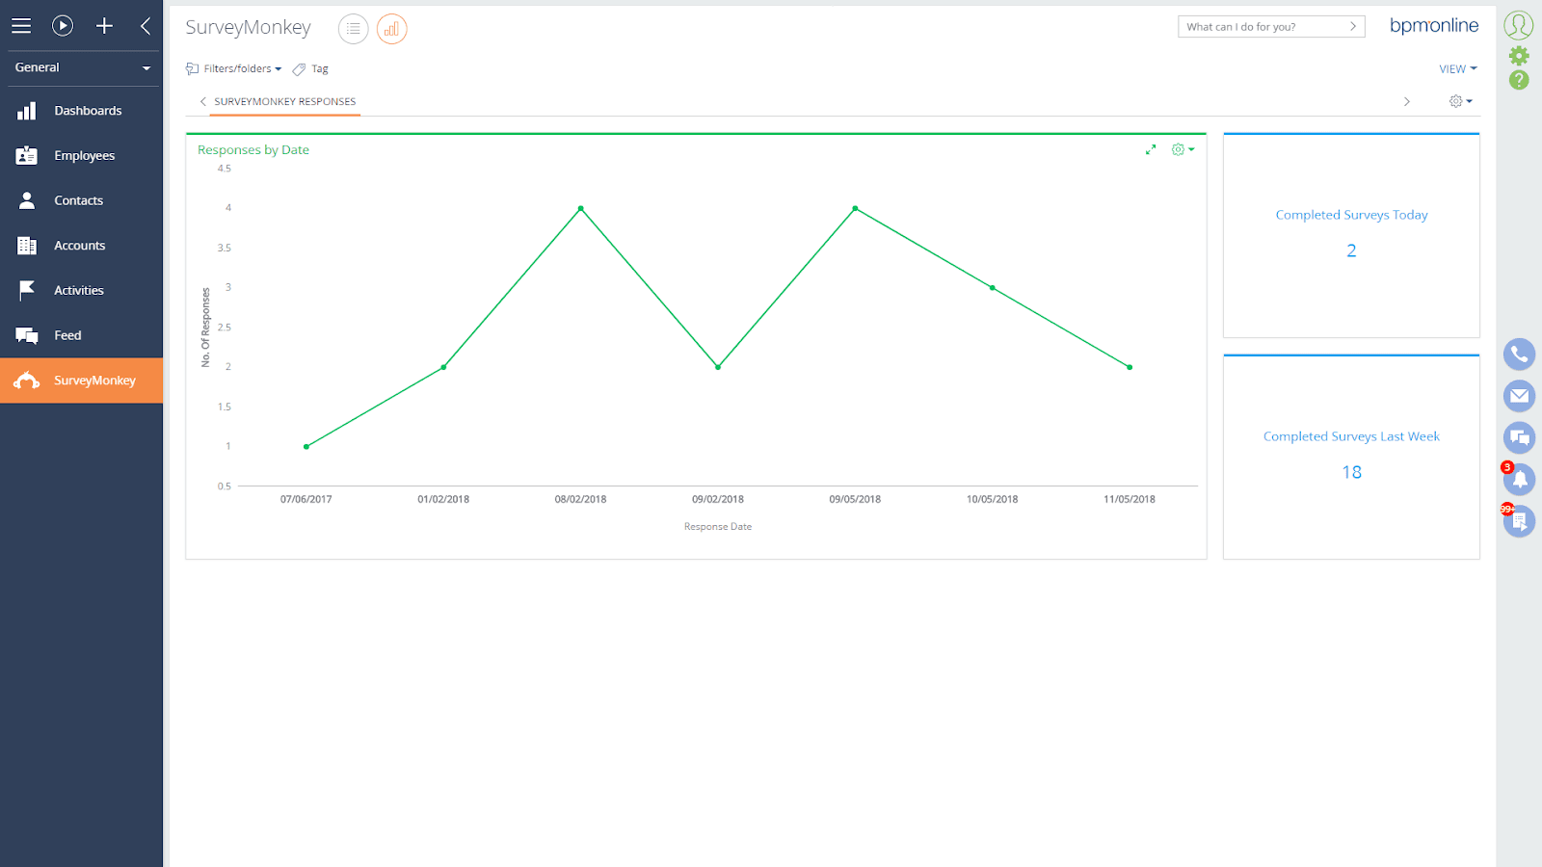Screen dimensions: 1542x867
Task: Click the Feed chat bubbles icon
Action: point(27,335)
